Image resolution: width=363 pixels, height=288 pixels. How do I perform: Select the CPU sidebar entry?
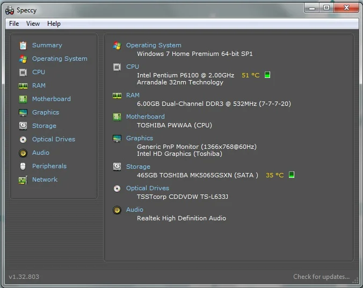(39, 72)
